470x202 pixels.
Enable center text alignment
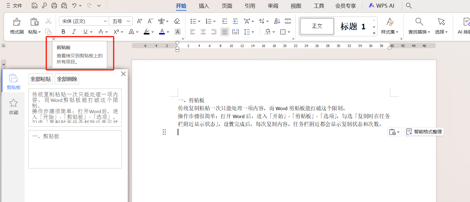203,31
